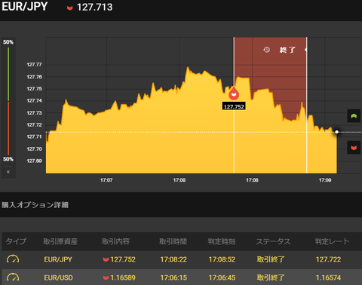Click the clock history icon beside 終了
Viewport: 362px width, 285px height.
tap(266, 50)
